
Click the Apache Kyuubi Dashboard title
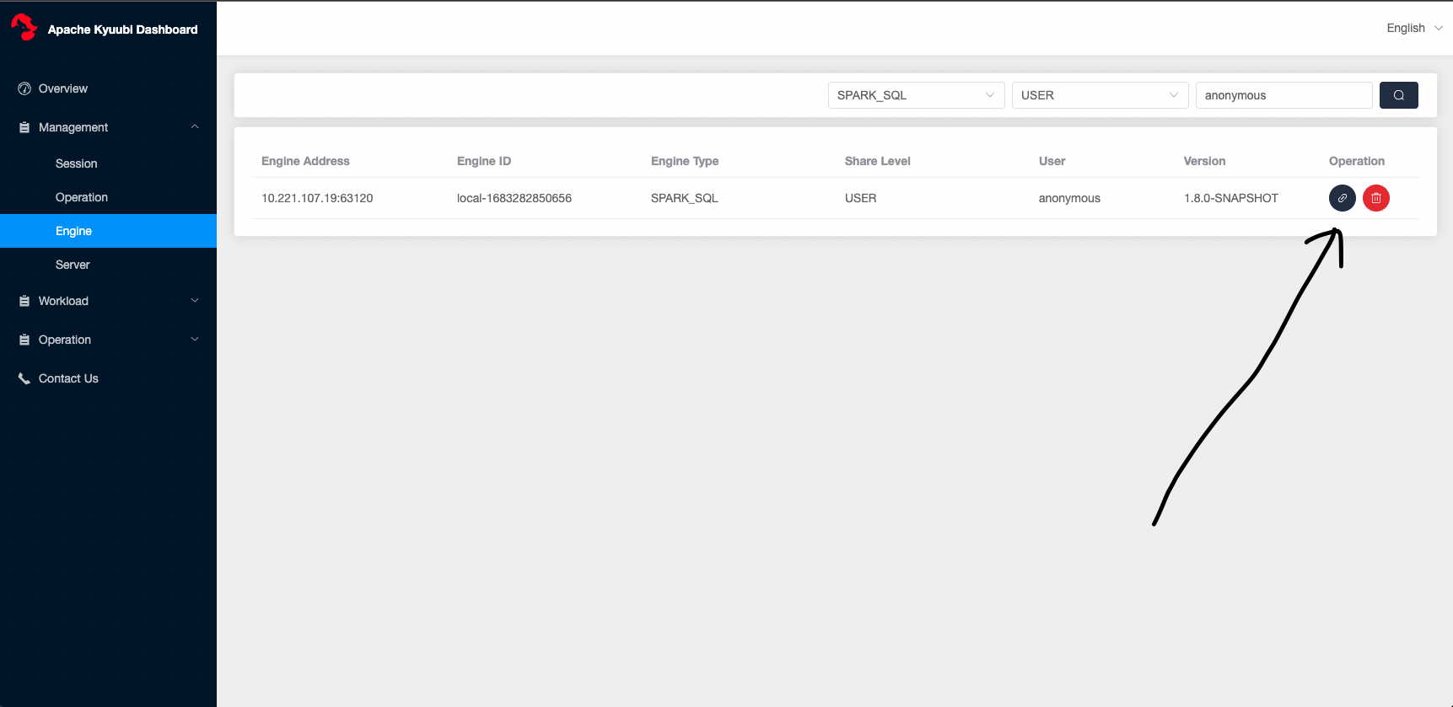(x=123, y=29)
